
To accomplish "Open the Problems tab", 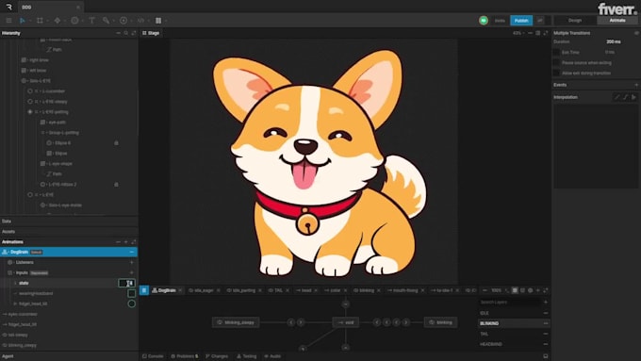I will click(x=185, y=356).
